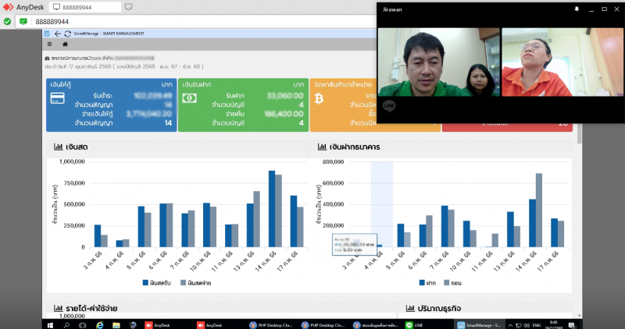Click the SmartManage window app icon
This screenshot has width=625, height=329.
[47, 34]
